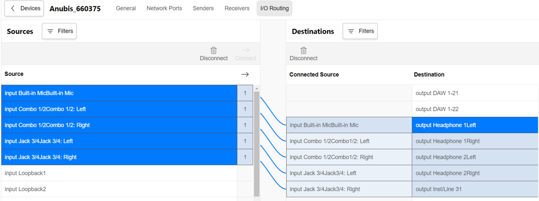Click the Sources list vertical scrollbar
This screenshot has height=201, width=539.
(x=256, y=144)
